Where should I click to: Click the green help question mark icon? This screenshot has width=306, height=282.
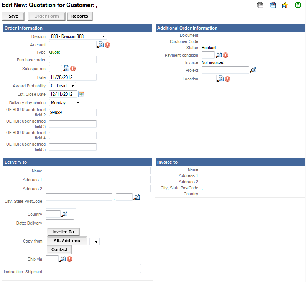tap(298, 5)
